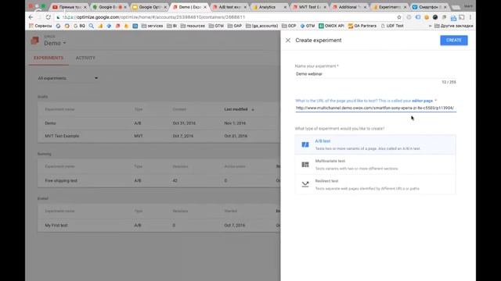Open the '[ga_accounts]' bookmark folder
Image resolution: width=501 pixels, height=281 pixels.
tap(262, 26)
